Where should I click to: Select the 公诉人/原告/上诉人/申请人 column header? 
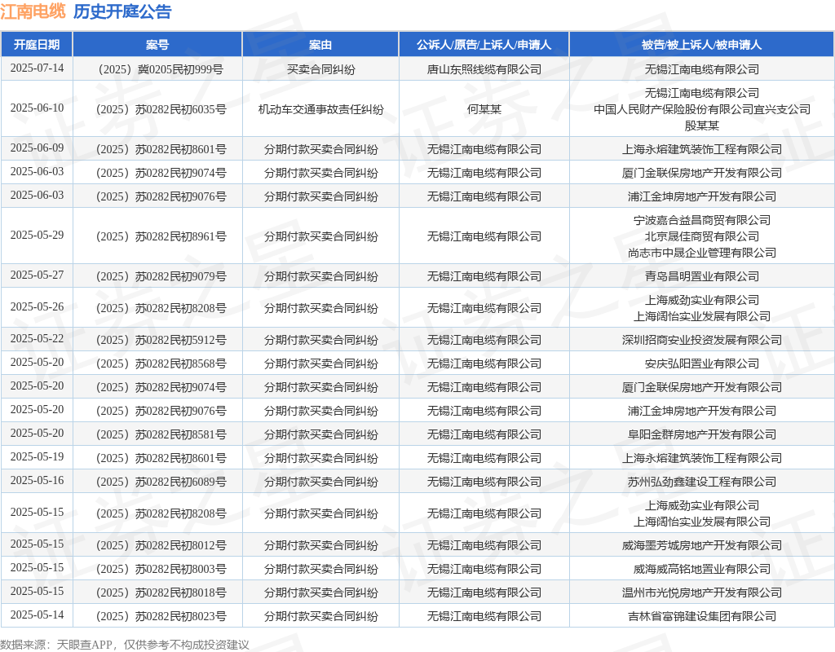tap(484, 45)
